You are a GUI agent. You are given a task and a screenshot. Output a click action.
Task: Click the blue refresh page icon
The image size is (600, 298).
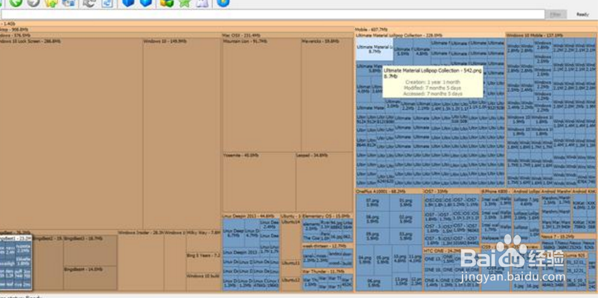click(107, 3)
